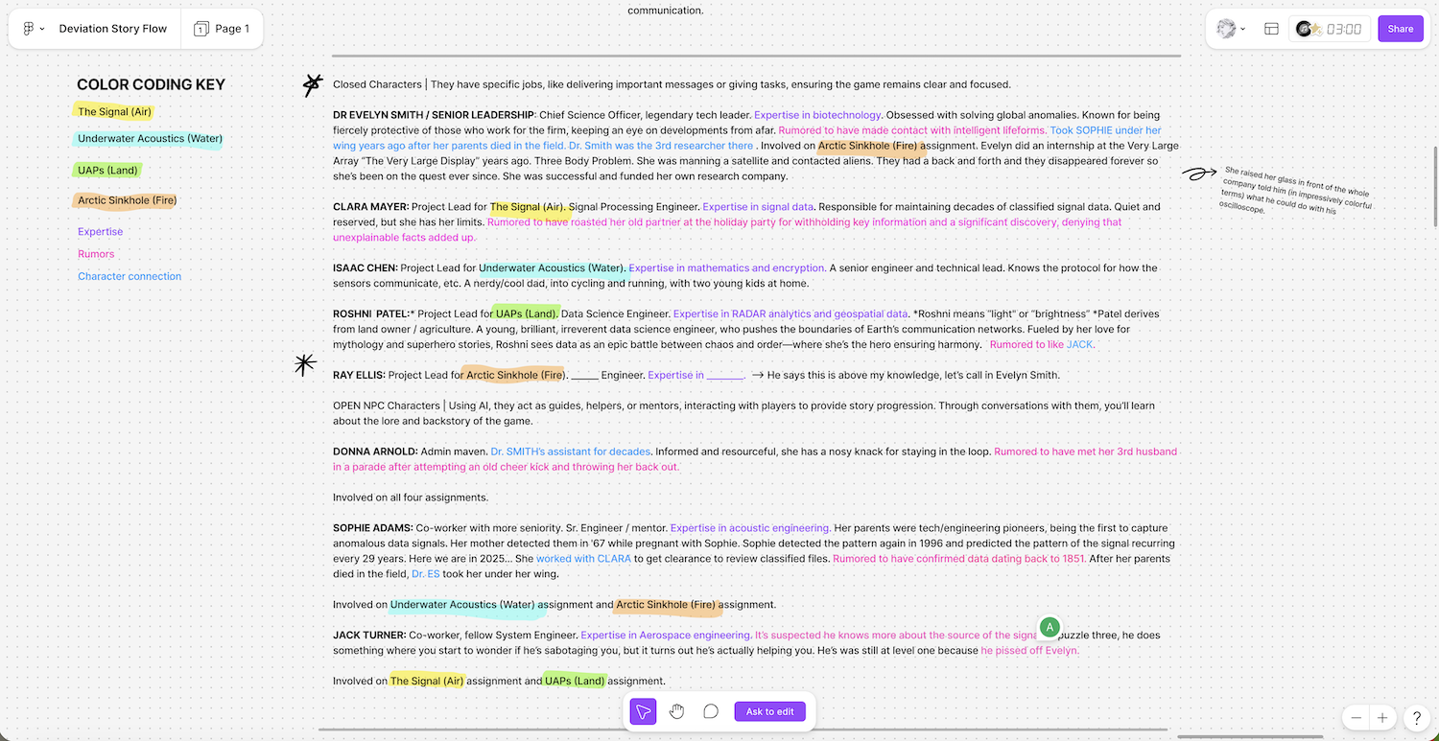
Task: Select the blue Character connection key label
Action: point(130,276)
